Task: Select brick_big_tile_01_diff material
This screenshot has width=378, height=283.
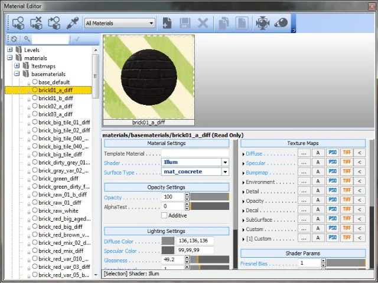Action: coord(64,122)
